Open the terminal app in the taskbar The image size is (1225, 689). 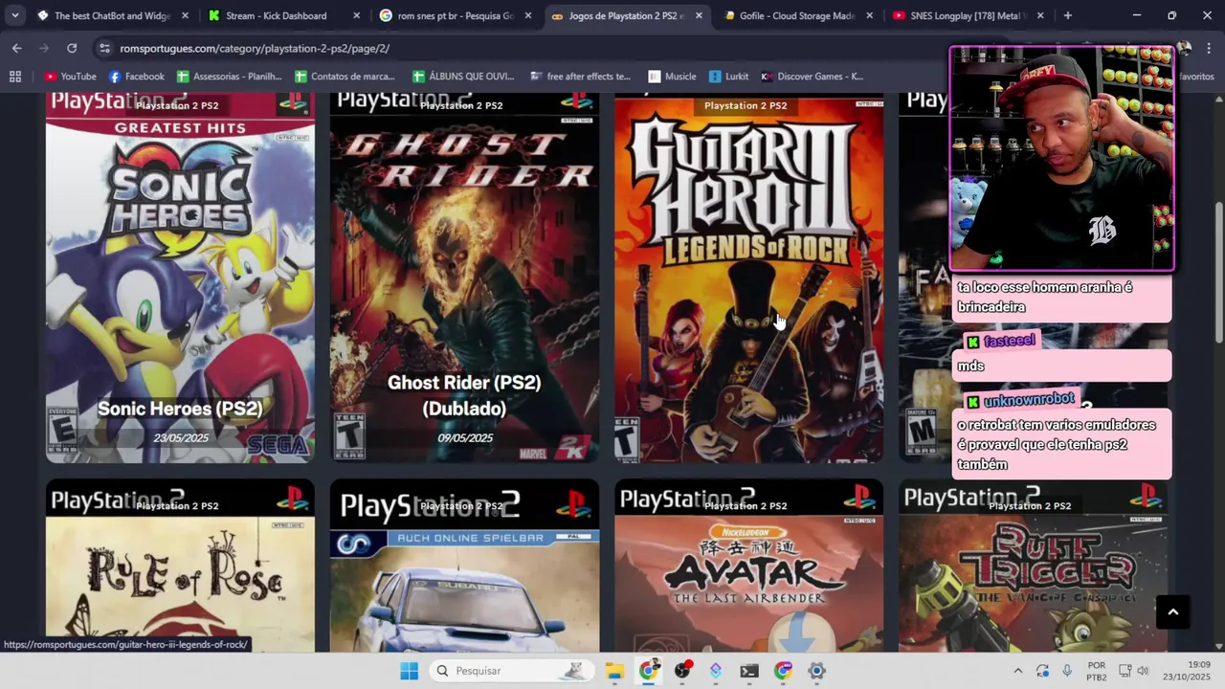(x=749, y=671)
